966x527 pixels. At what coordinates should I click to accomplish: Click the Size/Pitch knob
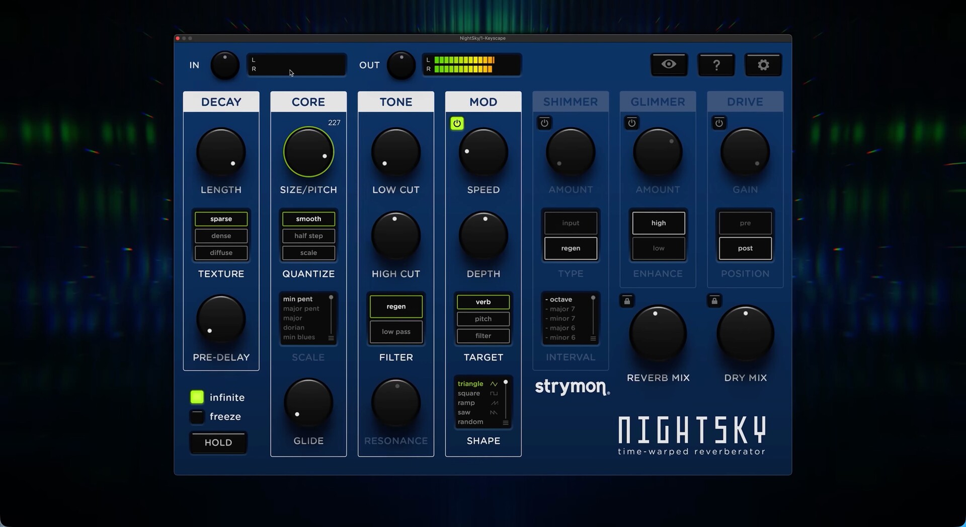[308, 152]
